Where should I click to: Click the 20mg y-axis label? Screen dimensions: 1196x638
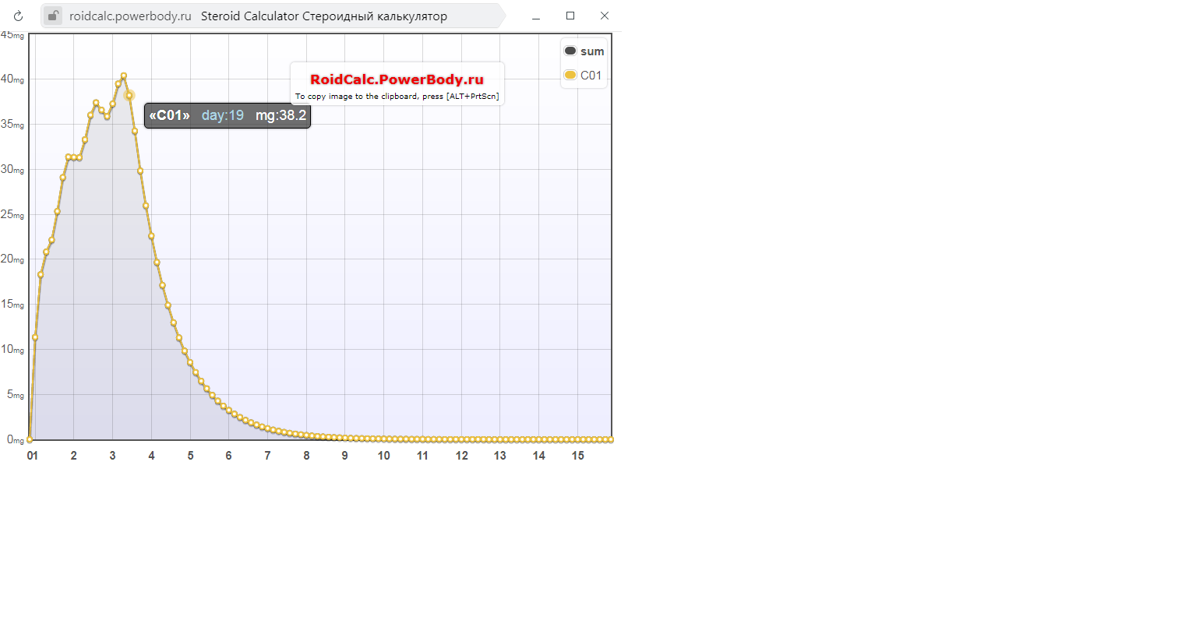12,259
